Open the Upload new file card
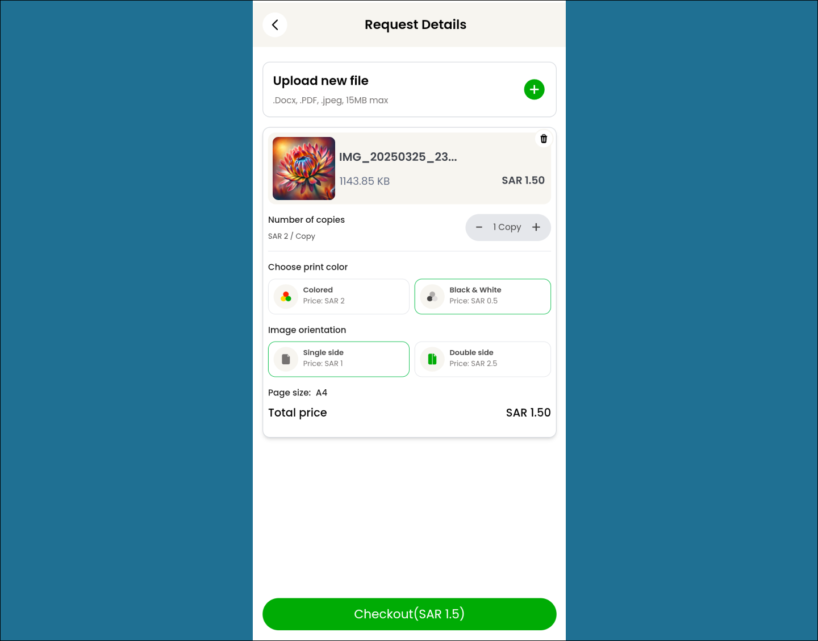The image size is (818, 641). [409, 90]
